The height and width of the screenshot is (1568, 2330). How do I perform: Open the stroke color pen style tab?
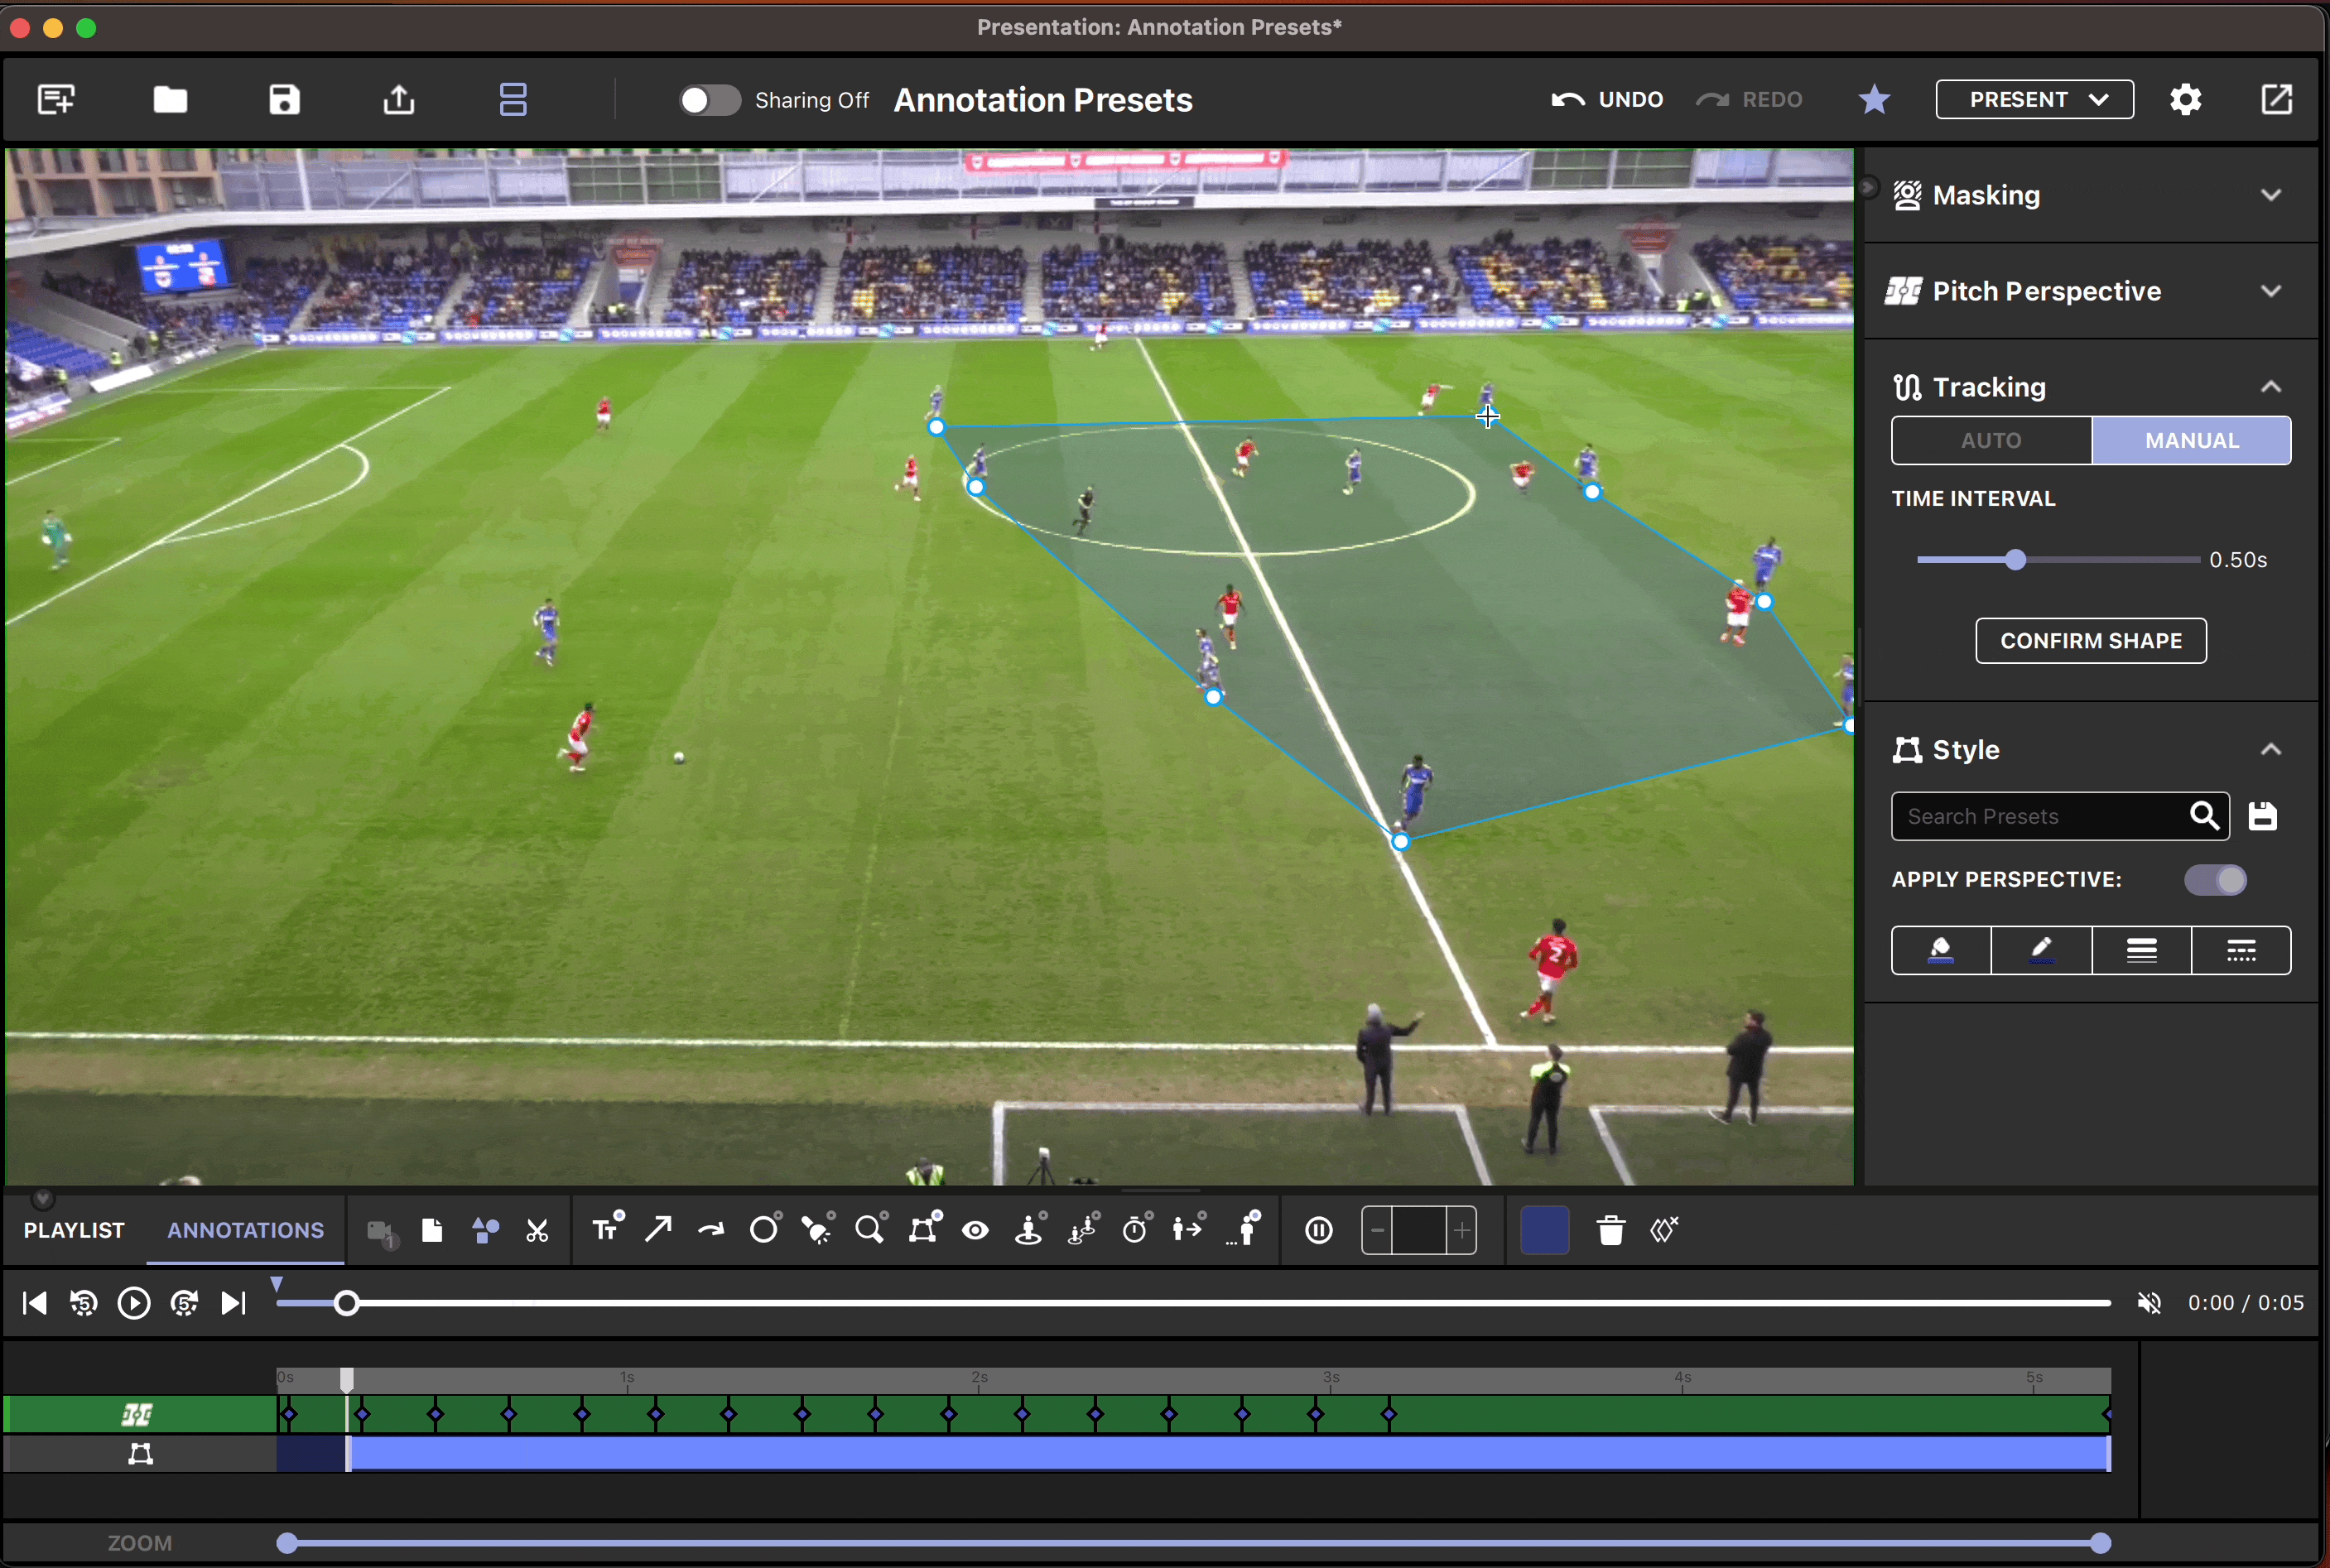coord(2041,950)
